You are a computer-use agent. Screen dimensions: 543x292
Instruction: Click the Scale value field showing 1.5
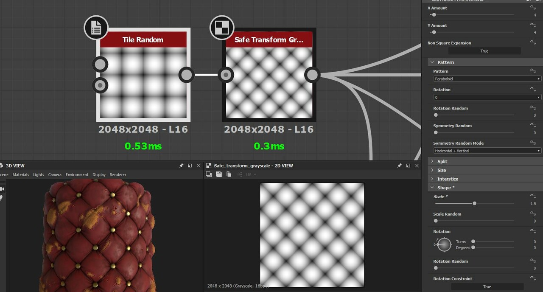(533, 204)
